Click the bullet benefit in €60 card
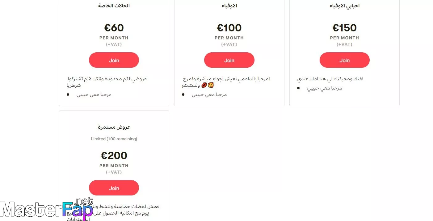Viewport: 433px width, 221px height. (94, 94)
